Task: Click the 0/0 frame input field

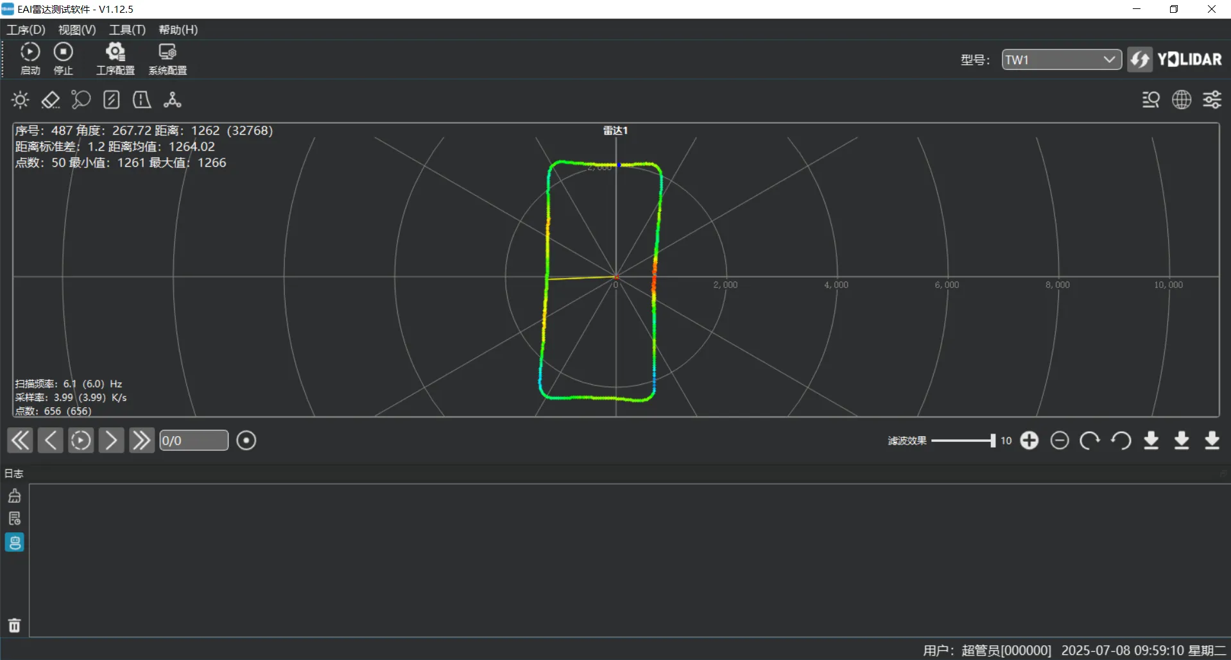Action: [x=193, y=441]
